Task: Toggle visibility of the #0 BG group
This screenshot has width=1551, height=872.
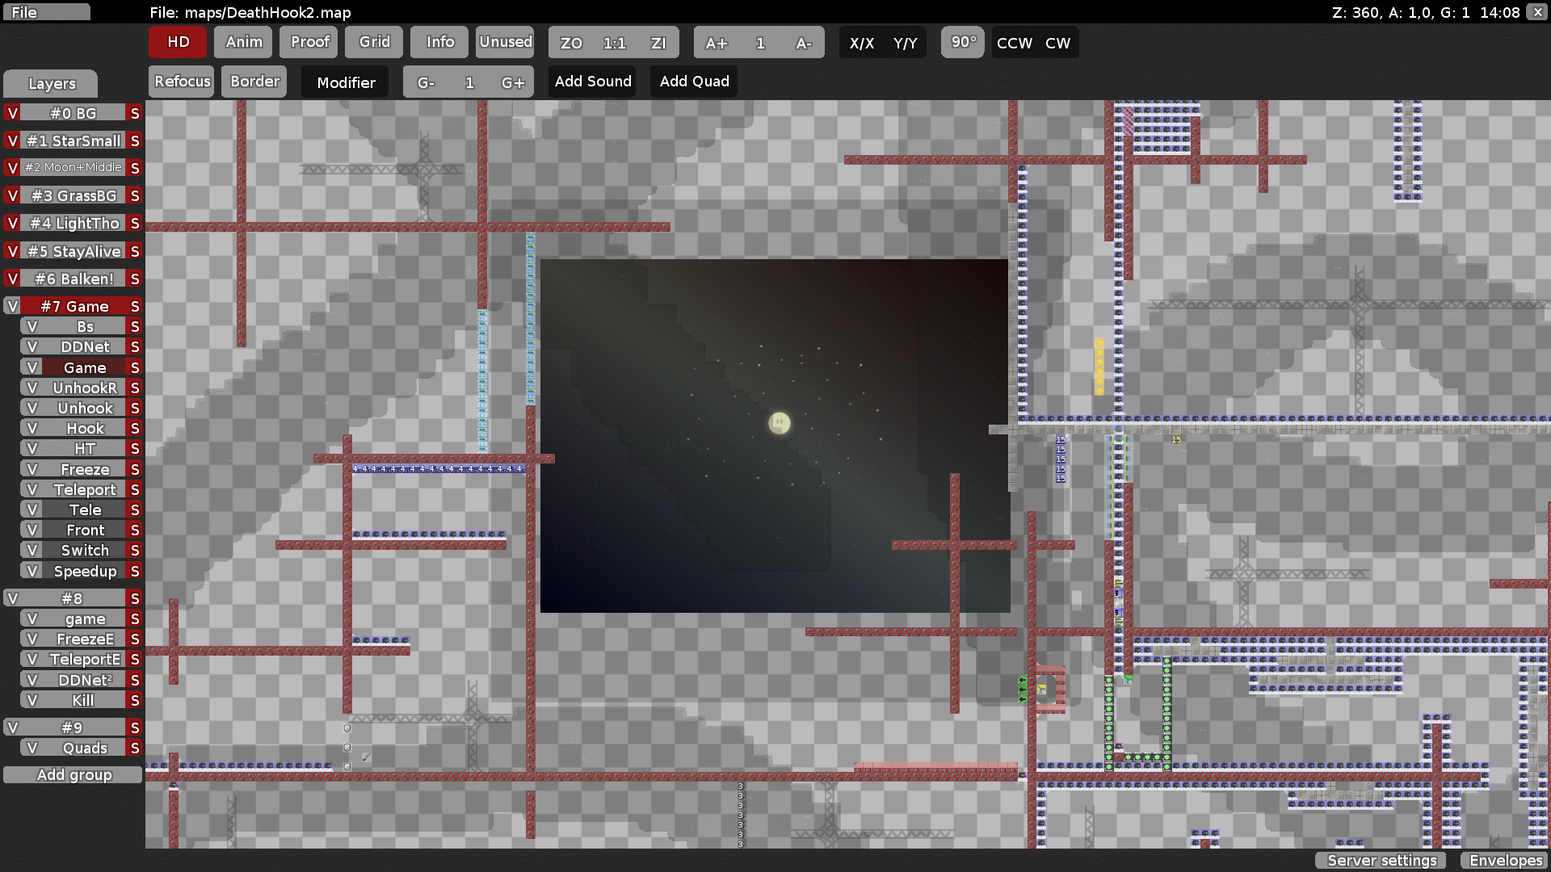Action: pyautogui.click(x=11, y=113)
